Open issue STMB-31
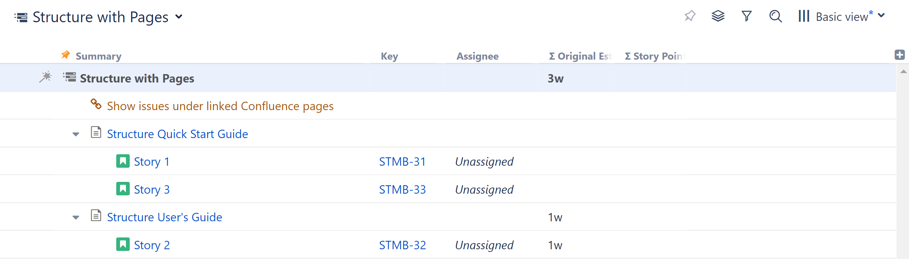The image size is (909, 259). click(x=402, y=161)
